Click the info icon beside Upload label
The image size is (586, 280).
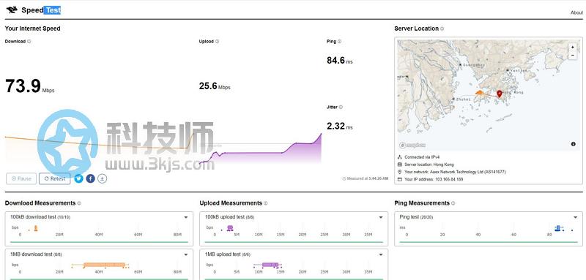click(x=217, y=42)
